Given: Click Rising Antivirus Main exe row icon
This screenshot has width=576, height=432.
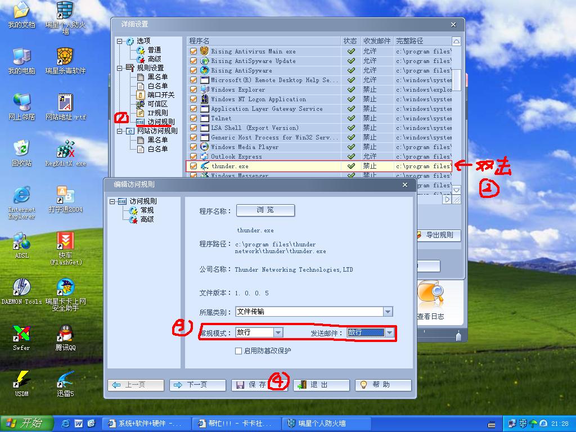Looking at the screenshot, I should [x=205, y=51].
